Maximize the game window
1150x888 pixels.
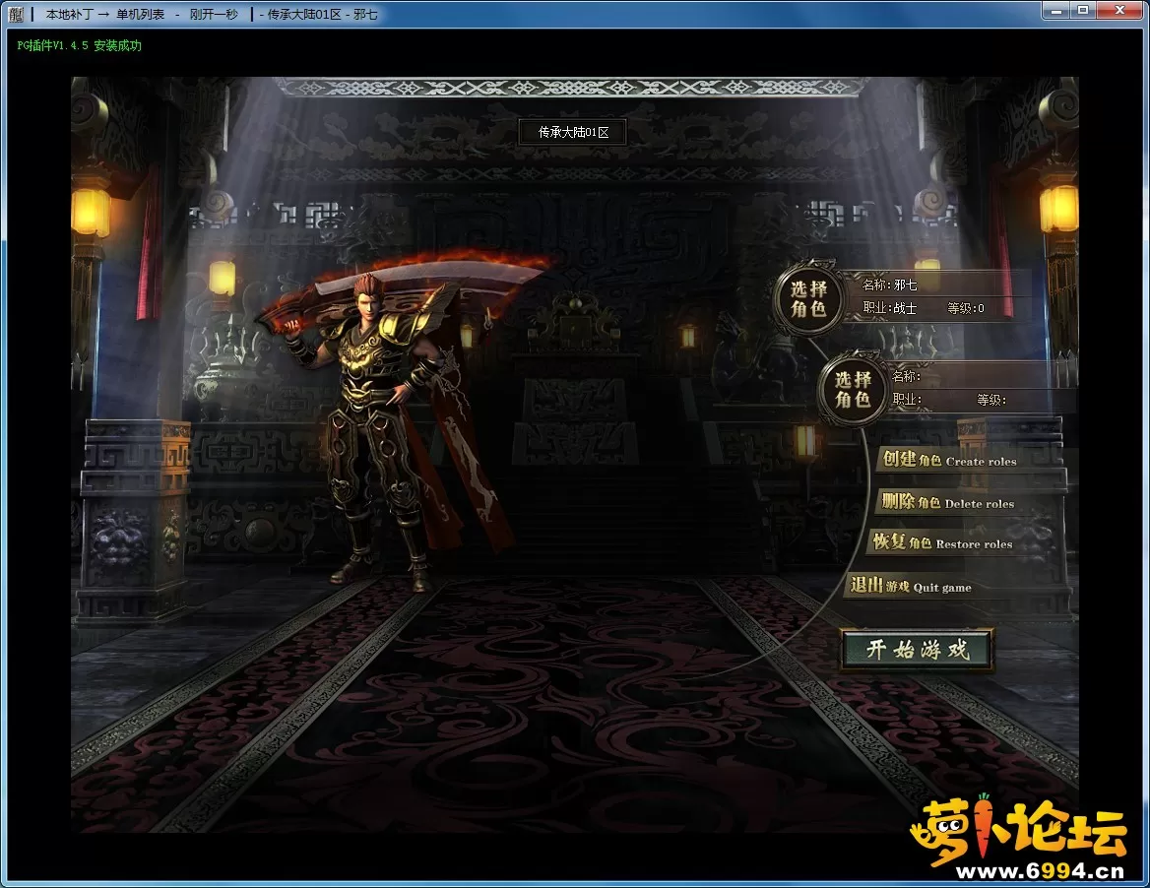pyautogui.click(x=1083, y=10)
